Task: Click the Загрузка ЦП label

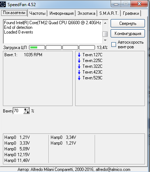Action: 15,48
